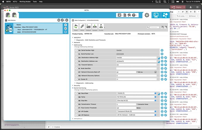Toggle Enabled flow option in Node-RED footer
The image size is (202, 130).
[x=56, y=127]
